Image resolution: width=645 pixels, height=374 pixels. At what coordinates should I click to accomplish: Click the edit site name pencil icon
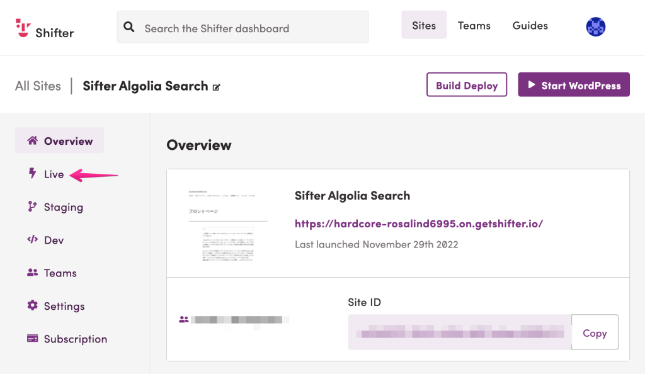pyautogui.click(x=217, y=87)
